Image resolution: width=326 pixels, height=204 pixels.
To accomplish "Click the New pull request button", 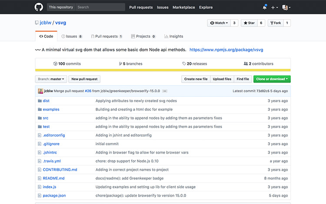I will pos(84,79).
